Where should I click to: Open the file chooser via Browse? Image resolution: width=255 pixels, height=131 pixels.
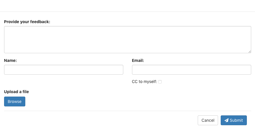[15, 102]
